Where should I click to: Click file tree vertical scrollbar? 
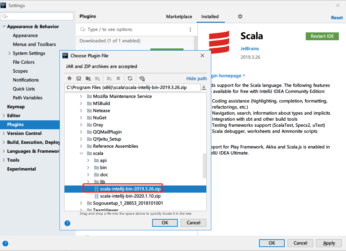click(x=205, y=166)
